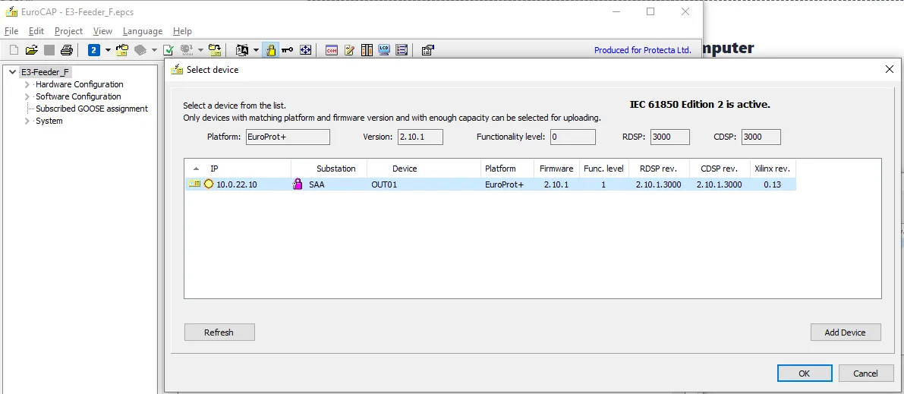904x394 pixels.
Task: Open the File menu
Action: 11,31
